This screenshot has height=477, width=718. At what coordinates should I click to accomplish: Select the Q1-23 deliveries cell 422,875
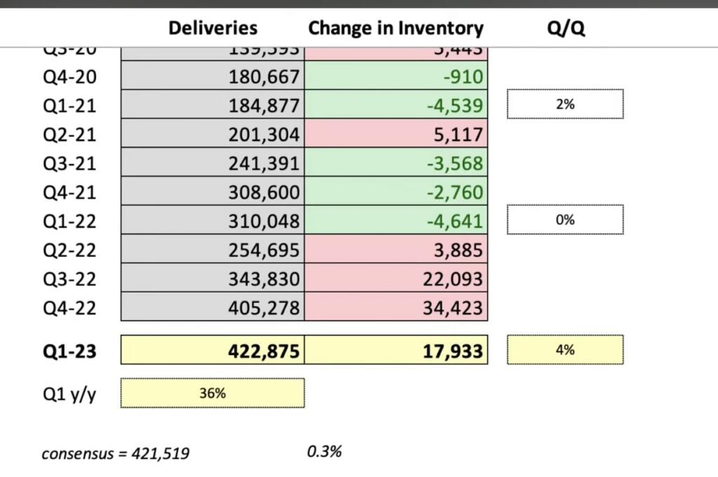213,350
